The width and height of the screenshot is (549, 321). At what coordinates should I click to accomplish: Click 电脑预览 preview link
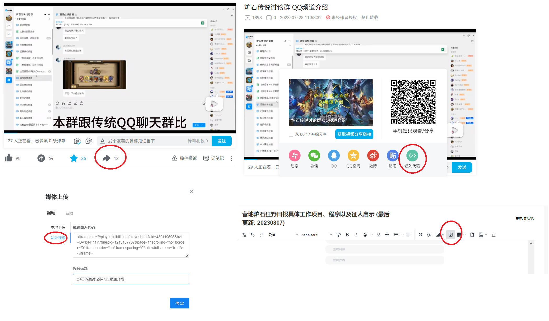pyautogui.click(x=524, y=218)
